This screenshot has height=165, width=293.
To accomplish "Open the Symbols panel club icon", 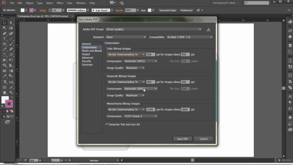I will coord(290,37).
